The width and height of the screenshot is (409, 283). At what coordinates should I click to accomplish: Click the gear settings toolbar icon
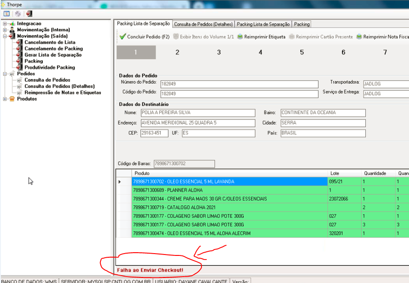18,14
